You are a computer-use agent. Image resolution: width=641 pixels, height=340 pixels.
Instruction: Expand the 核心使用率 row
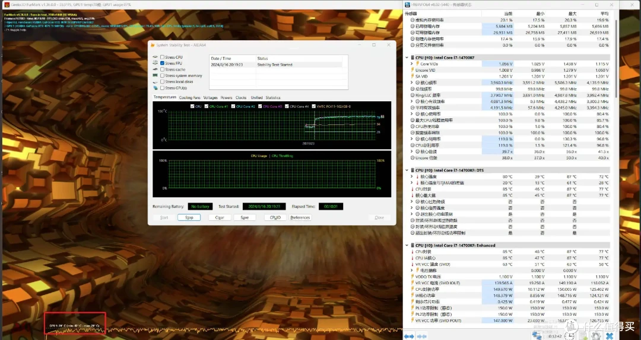click(412, 114)
